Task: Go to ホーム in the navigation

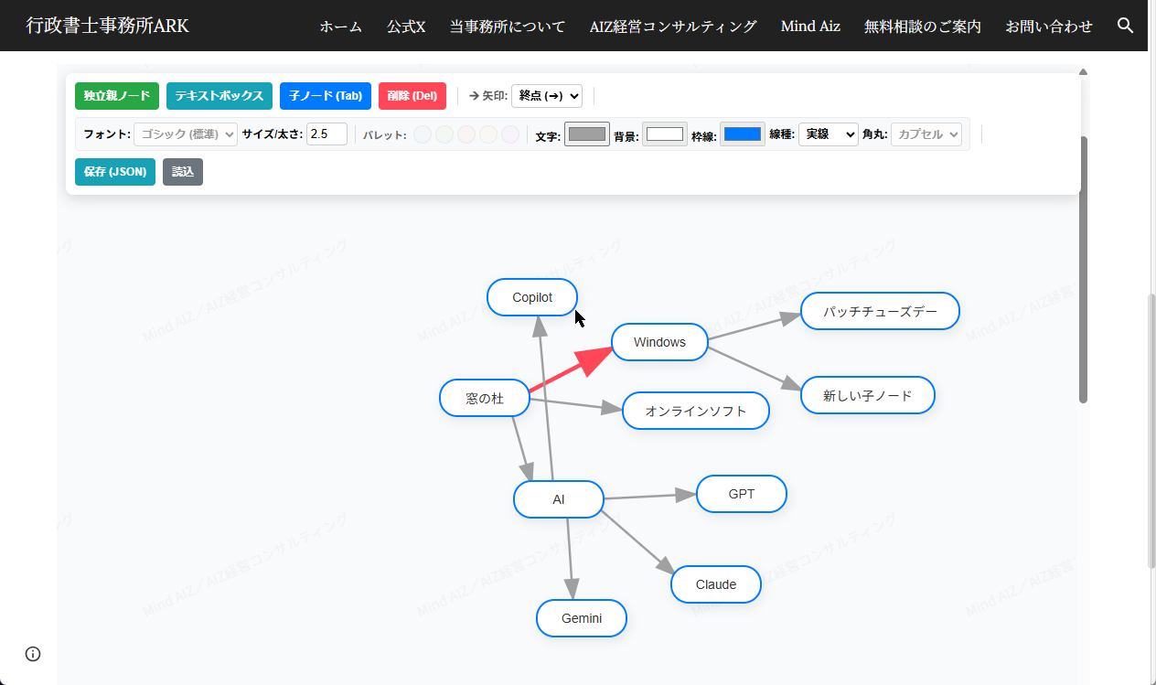Action: pos(340,27)
